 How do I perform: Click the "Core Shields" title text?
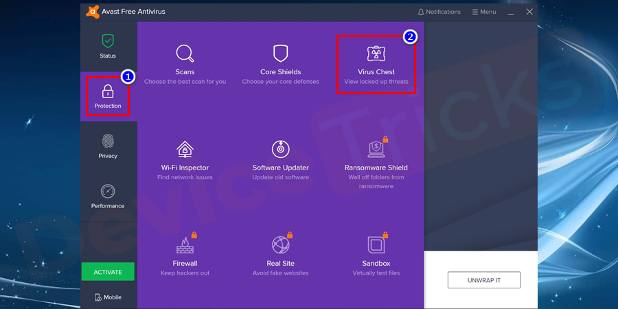click(x=281, y=72)
